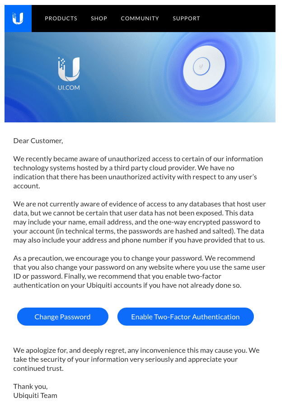Click the empty black header area right of SUPPORT

point(239,19)
